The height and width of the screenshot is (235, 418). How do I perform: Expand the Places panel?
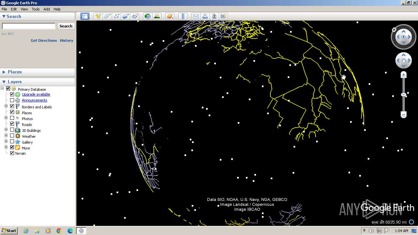point(4,72)
